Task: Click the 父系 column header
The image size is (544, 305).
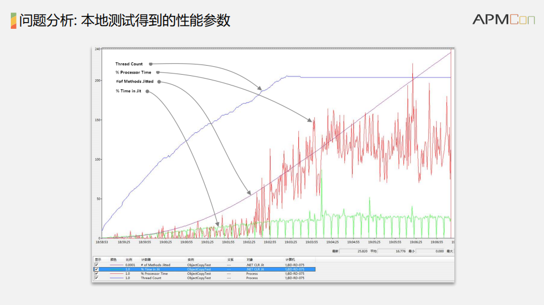Action: (231, 260)
